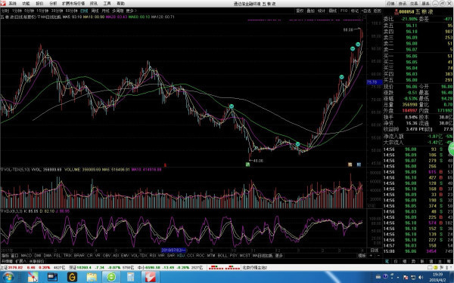
Task: Select the BOLL indicator tab
Action: click(x=222, y=256)
